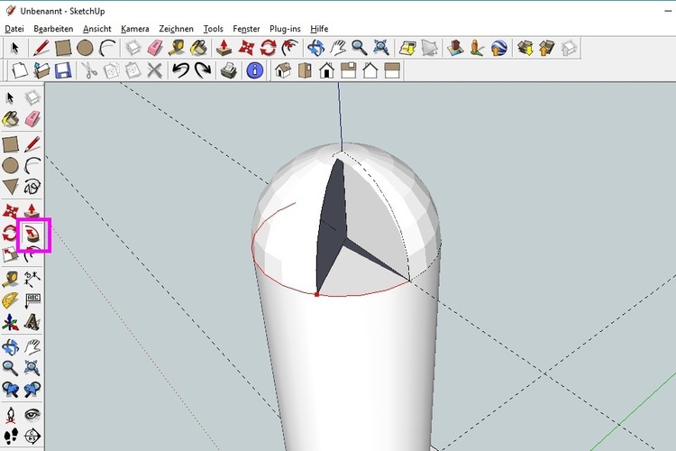Select the Dimension tool in left palette
The image size is (676, 451).
coord(32,279)
